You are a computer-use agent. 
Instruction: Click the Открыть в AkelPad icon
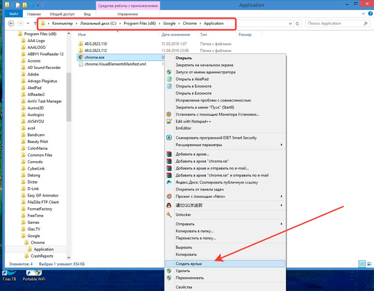(169, 79)
